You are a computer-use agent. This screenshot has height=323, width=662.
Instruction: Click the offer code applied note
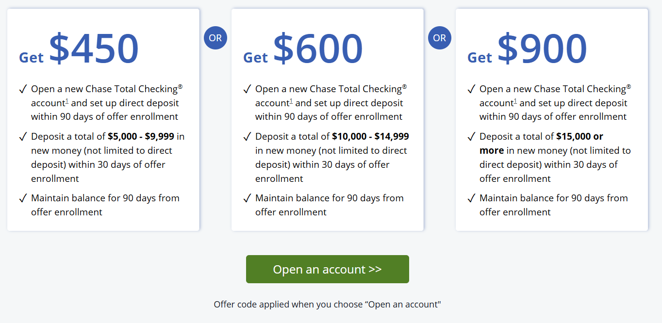pyautogui.click(x=327, y=305)
